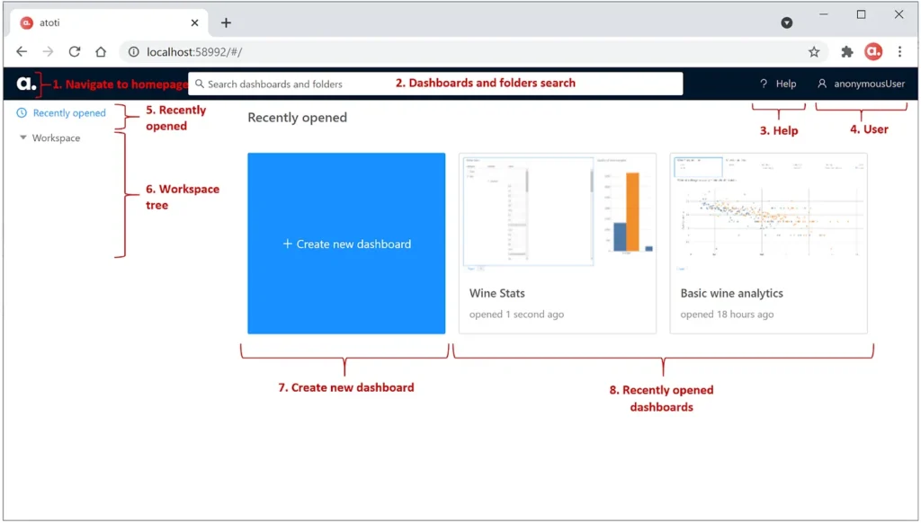Click the user profile icon
Screen dimensions: 921x523
(822, 84)
